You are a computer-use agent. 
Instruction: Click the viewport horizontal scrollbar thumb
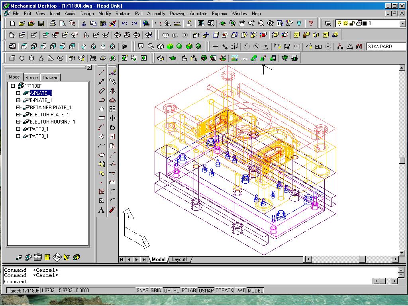(363, 259)
